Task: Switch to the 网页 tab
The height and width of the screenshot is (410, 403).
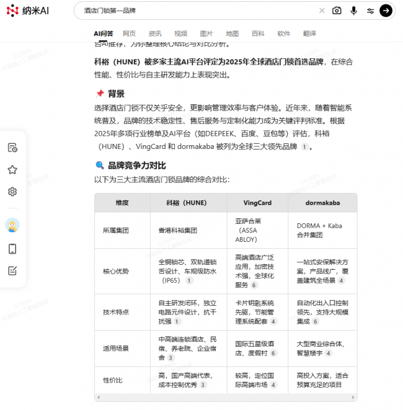Action: tap(129, 33)
